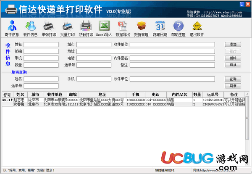This screenshot has width=252, height=174.
Task: Click the 切换 switch button
Action: click(233, 65)
